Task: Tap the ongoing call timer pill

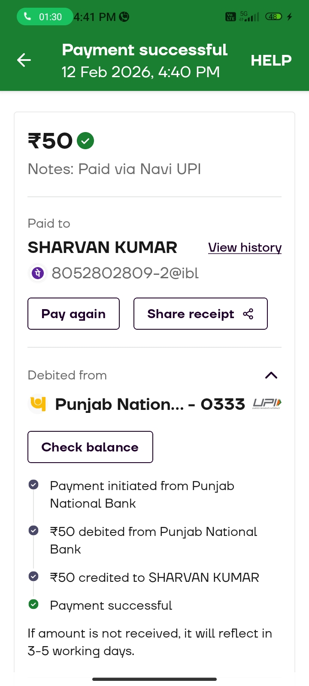Action: (x=44, y=17)
